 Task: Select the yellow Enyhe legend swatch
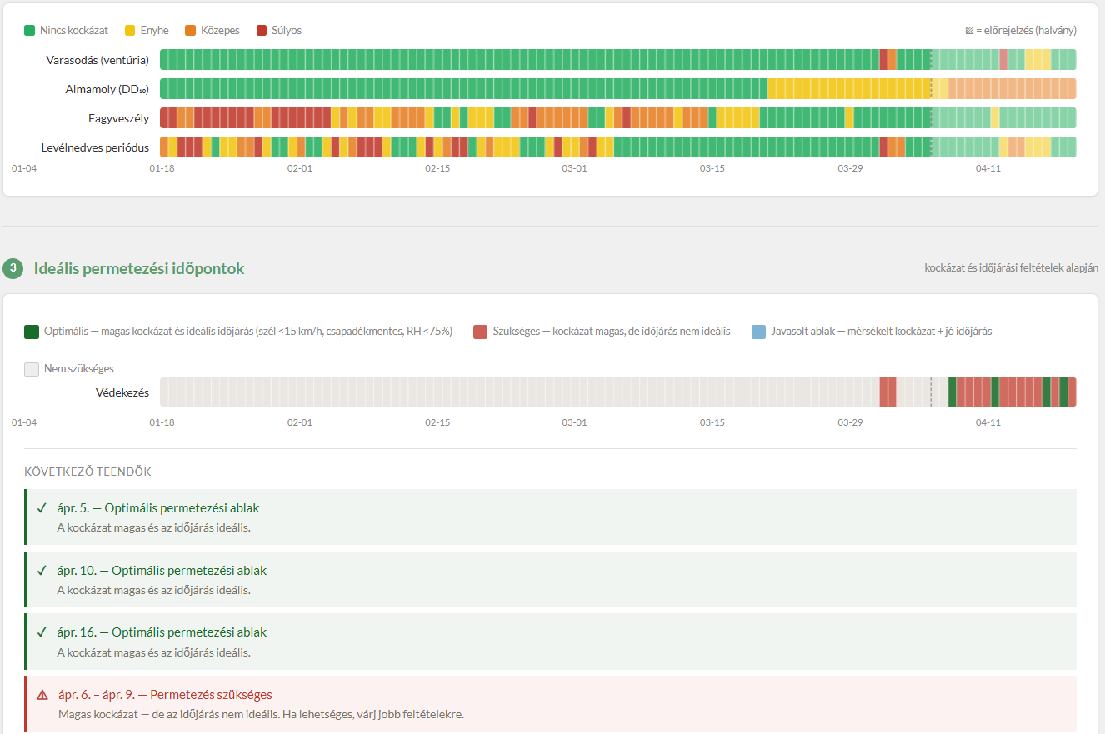pyautogui.click(x=130, y=31)
